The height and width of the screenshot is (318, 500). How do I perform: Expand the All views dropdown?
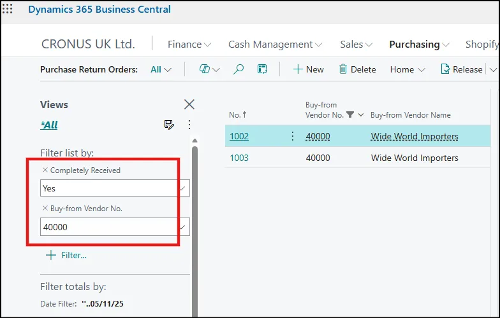(x=161, y=69)
